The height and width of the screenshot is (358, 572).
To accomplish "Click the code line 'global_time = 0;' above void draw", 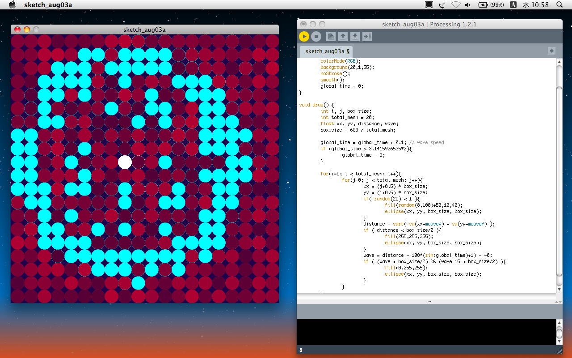I will coord(342,86).
